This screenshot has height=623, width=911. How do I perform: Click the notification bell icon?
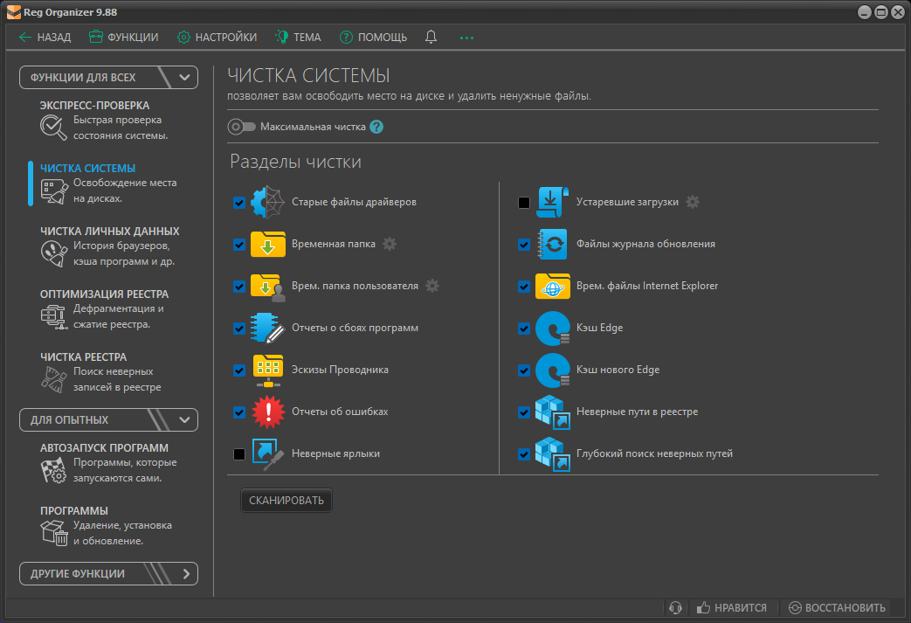(x=431, y=37)
